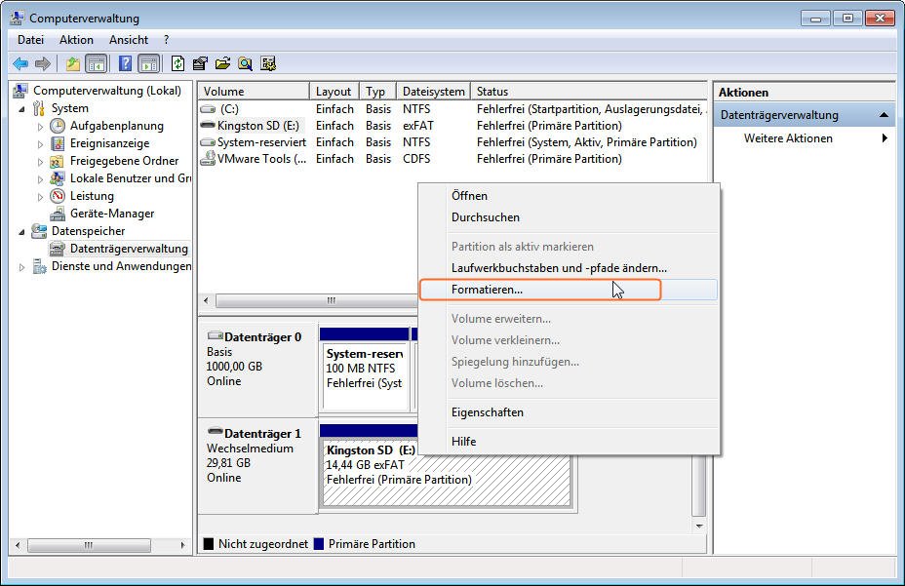Select System-reserviert 100 MB NTFS partition block

[x=364, y=375]
